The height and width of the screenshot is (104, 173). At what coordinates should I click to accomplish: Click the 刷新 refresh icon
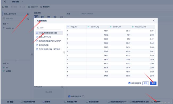(3, 7)
